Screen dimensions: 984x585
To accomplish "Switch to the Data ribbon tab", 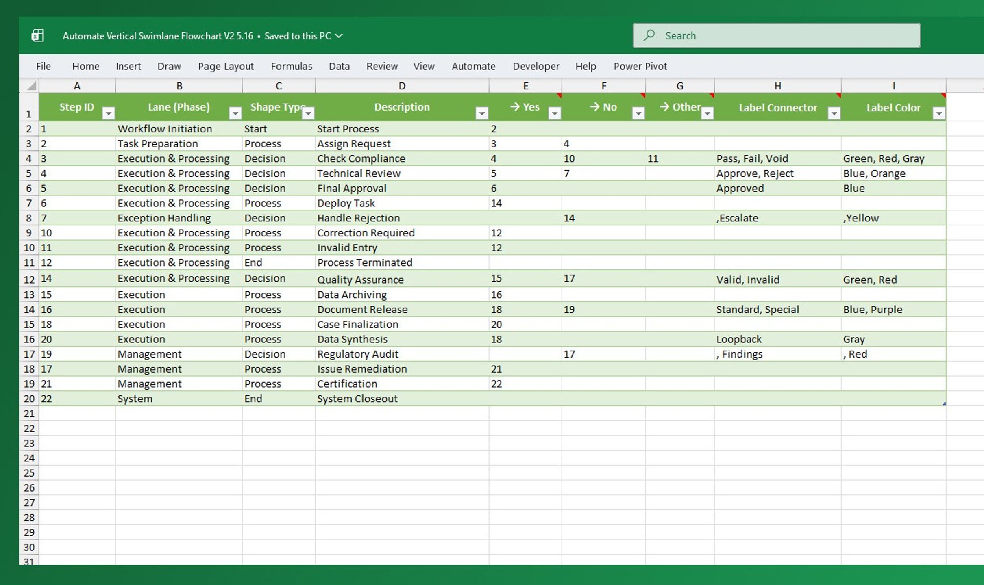I will (340, 66).
